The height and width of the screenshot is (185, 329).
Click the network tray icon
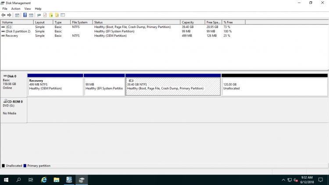(x=290, y=180)
